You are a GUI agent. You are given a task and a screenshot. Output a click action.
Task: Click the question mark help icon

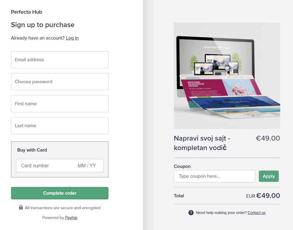[191, 213]
